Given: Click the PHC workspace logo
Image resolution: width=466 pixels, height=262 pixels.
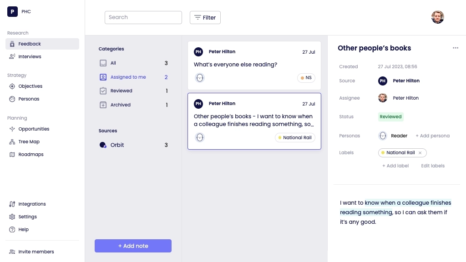Looking at the screenshot, I should pos(12,11).
